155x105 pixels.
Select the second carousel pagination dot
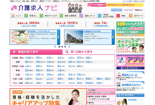62,47
